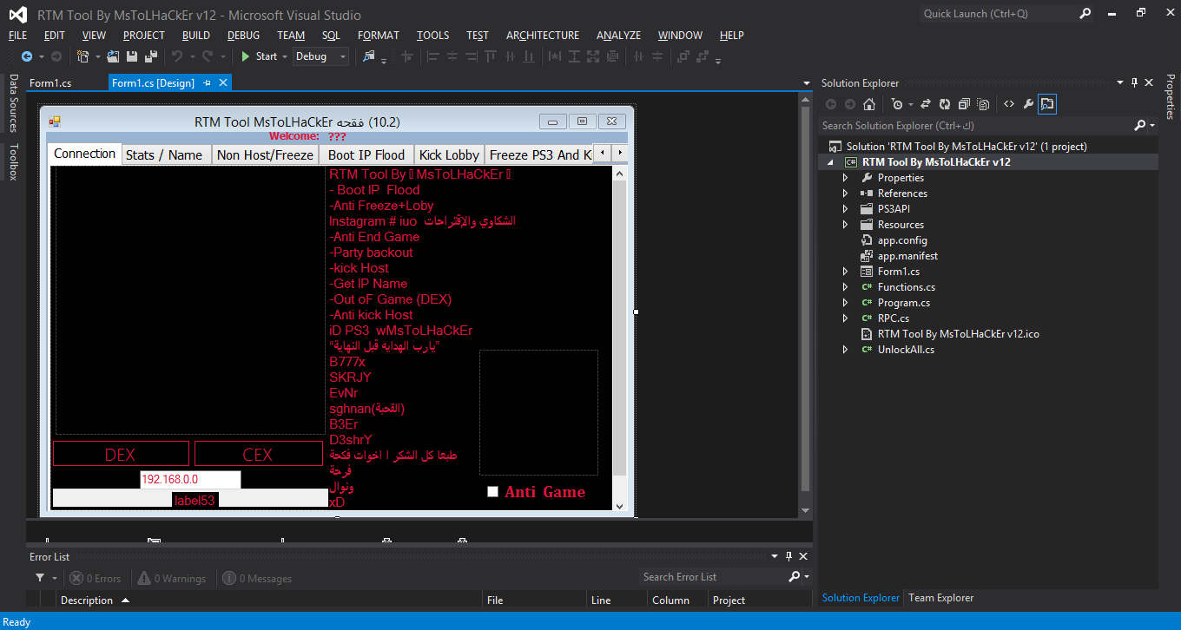Click the Refresh icon in Solution Explorer
The height and width of the screenshot is (630, 1181).
click(945, 104)
